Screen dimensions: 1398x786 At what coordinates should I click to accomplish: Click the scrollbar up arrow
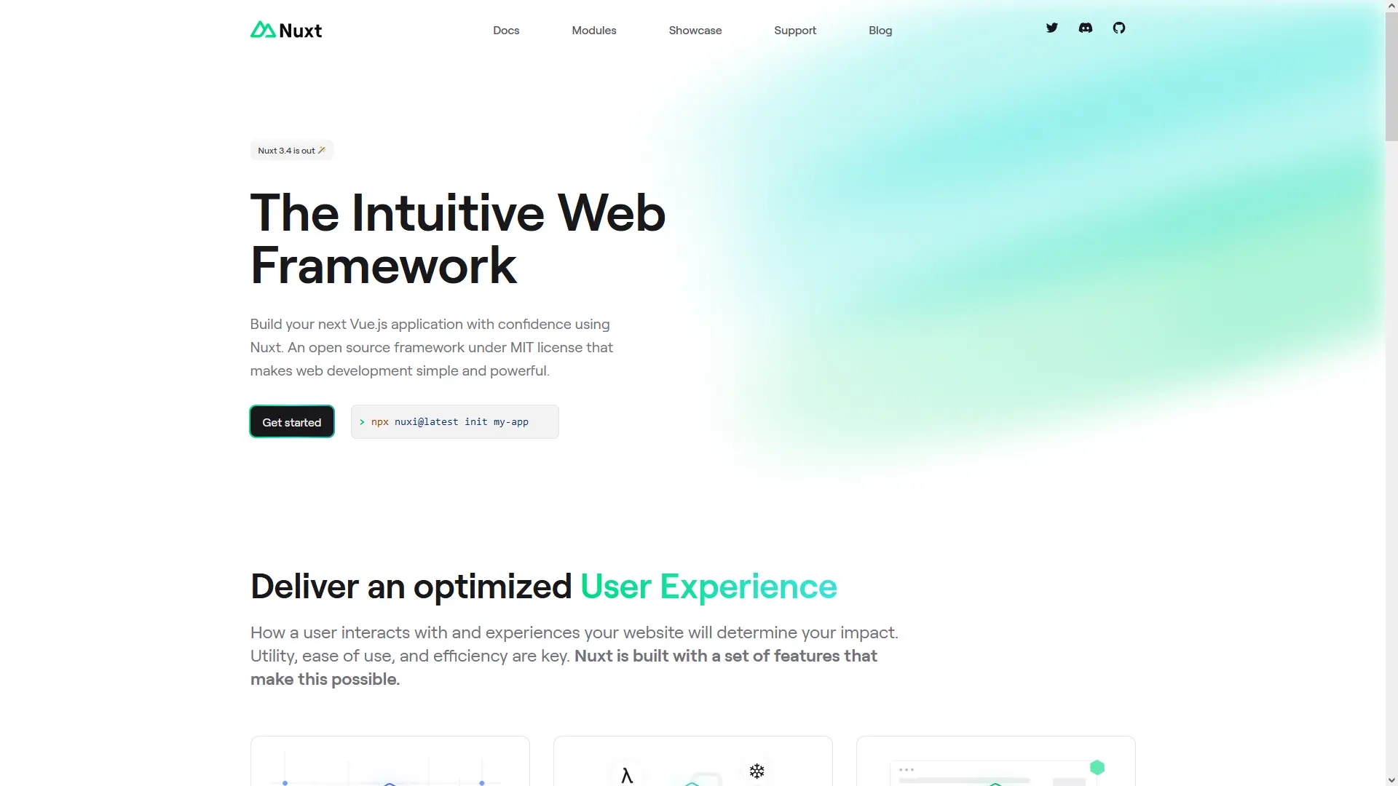pos(1391,6)
